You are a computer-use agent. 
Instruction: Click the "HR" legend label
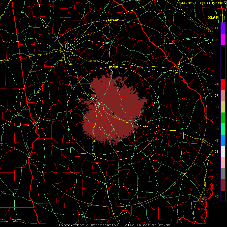click(x=216, y=118)
